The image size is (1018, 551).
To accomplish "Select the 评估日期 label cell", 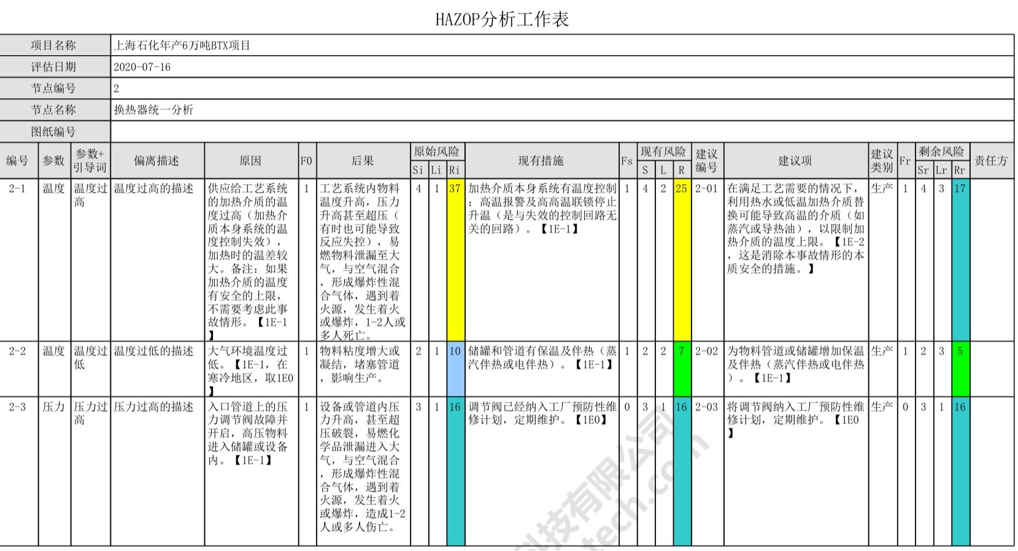I will 55,67.
